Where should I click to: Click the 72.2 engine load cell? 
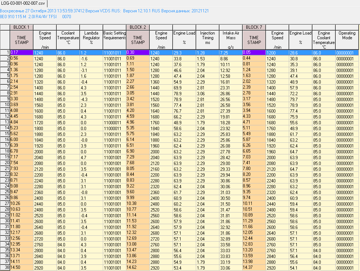coord(300,93)
